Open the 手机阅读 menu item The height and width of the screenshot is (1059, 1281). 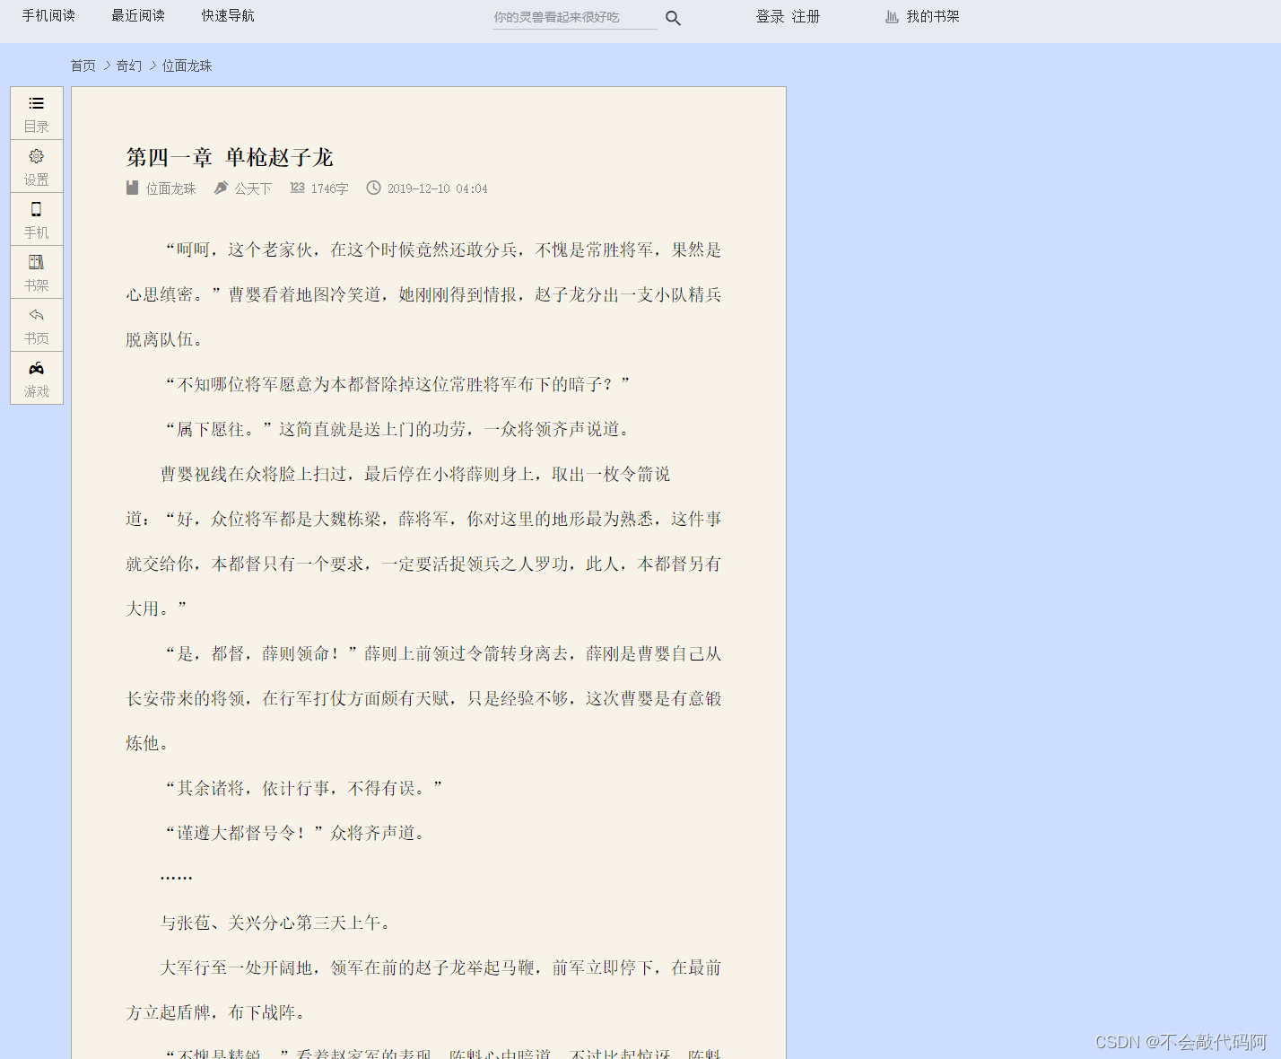tap(48, 15)
